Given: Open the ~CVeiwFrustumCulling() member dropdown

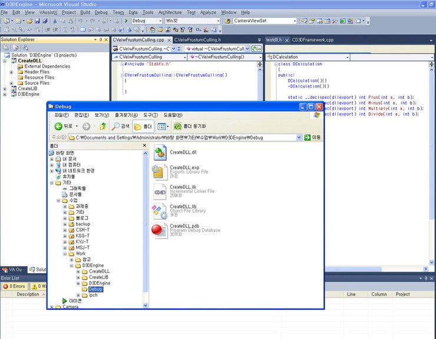Looking at the screenshot, I should click(x=260, y=57).
